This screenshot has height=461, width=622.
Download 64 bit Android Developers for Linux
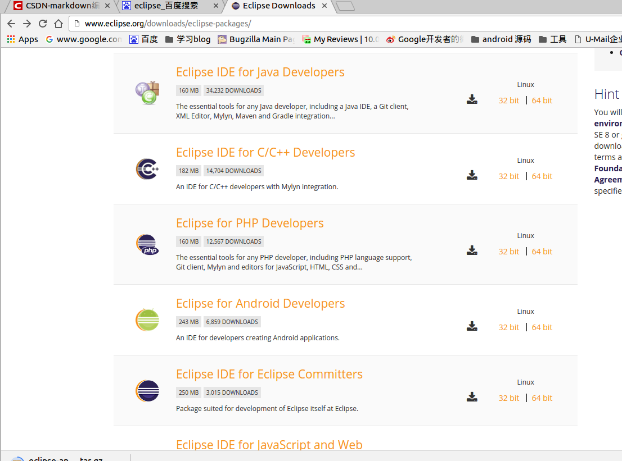[x=542, y=327]
